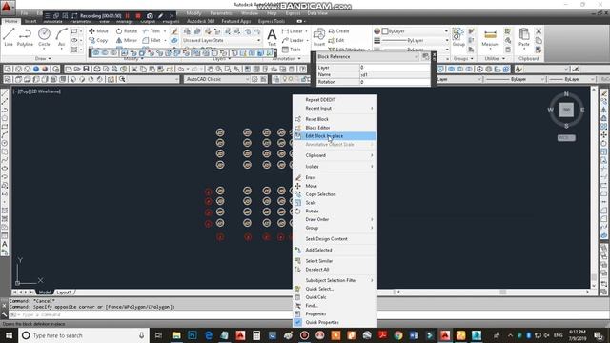Expand Isolate submenu
The height and width of the screenshot is (343, 610).
click(x=335, y=166)
